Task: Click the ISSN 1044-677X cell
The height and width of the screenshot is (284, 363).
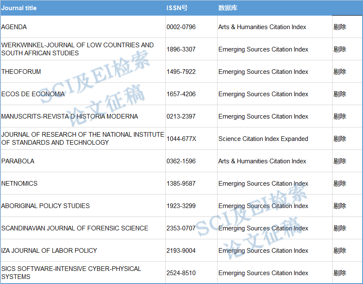Action: (x=181, y=139)
